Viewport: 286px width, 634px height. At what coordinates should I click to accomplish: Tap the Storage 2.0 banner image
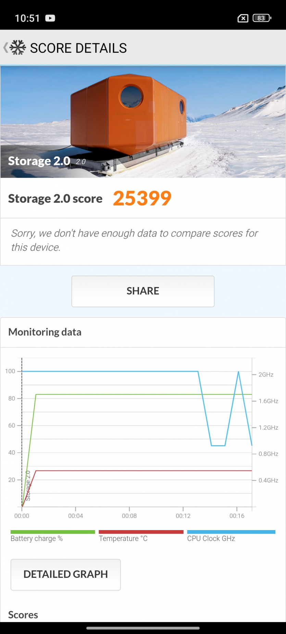coord(143,122)
